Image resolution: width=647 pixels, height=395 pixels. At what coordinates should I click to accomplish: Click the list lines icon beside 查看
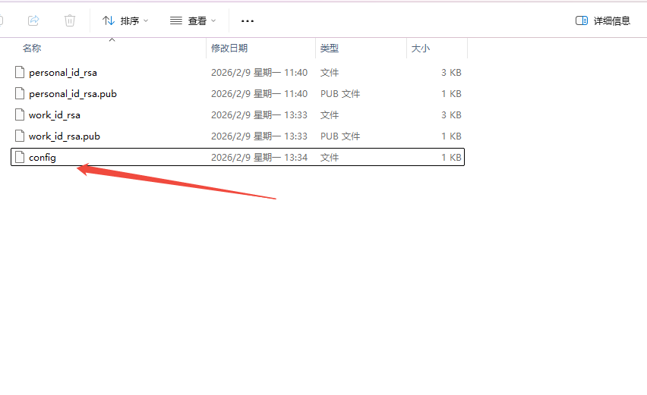(x=176, y=20)
